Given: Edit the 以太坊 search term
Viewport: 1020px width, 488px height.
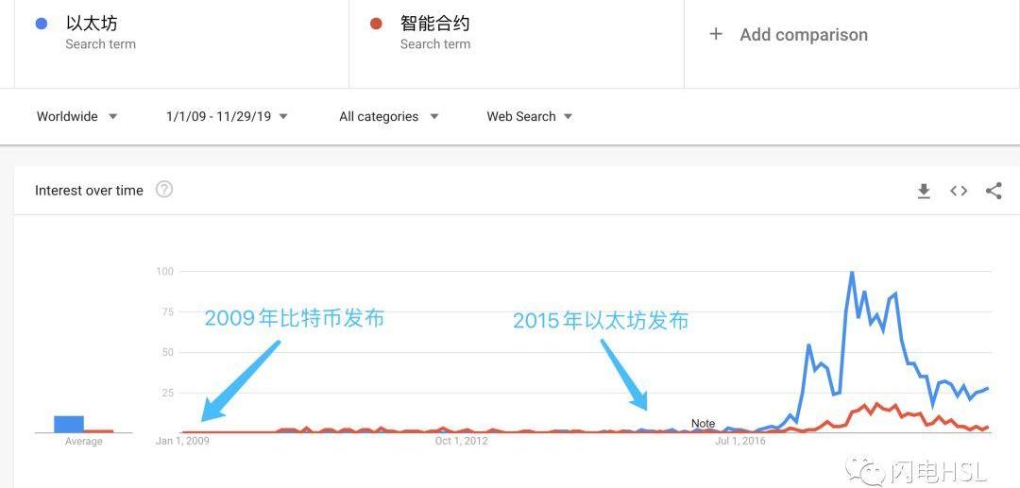Looking at the screenshot, I should point(92,24).
